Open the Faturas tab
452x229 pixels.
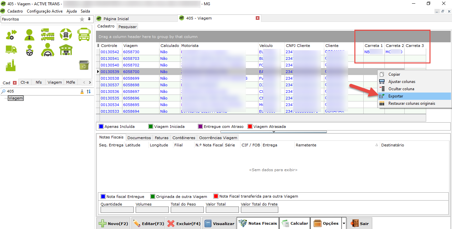161,138
